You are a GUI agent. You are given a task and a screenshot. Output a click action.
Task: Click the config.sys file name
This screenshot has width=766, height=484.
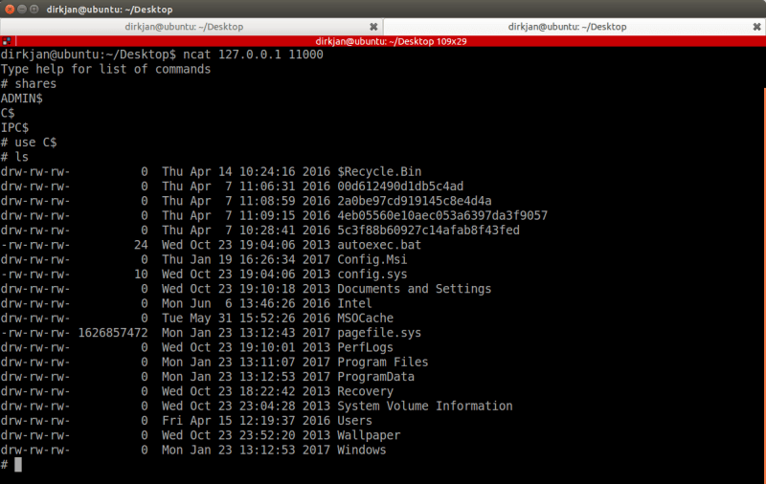click(x=372, y=275)
